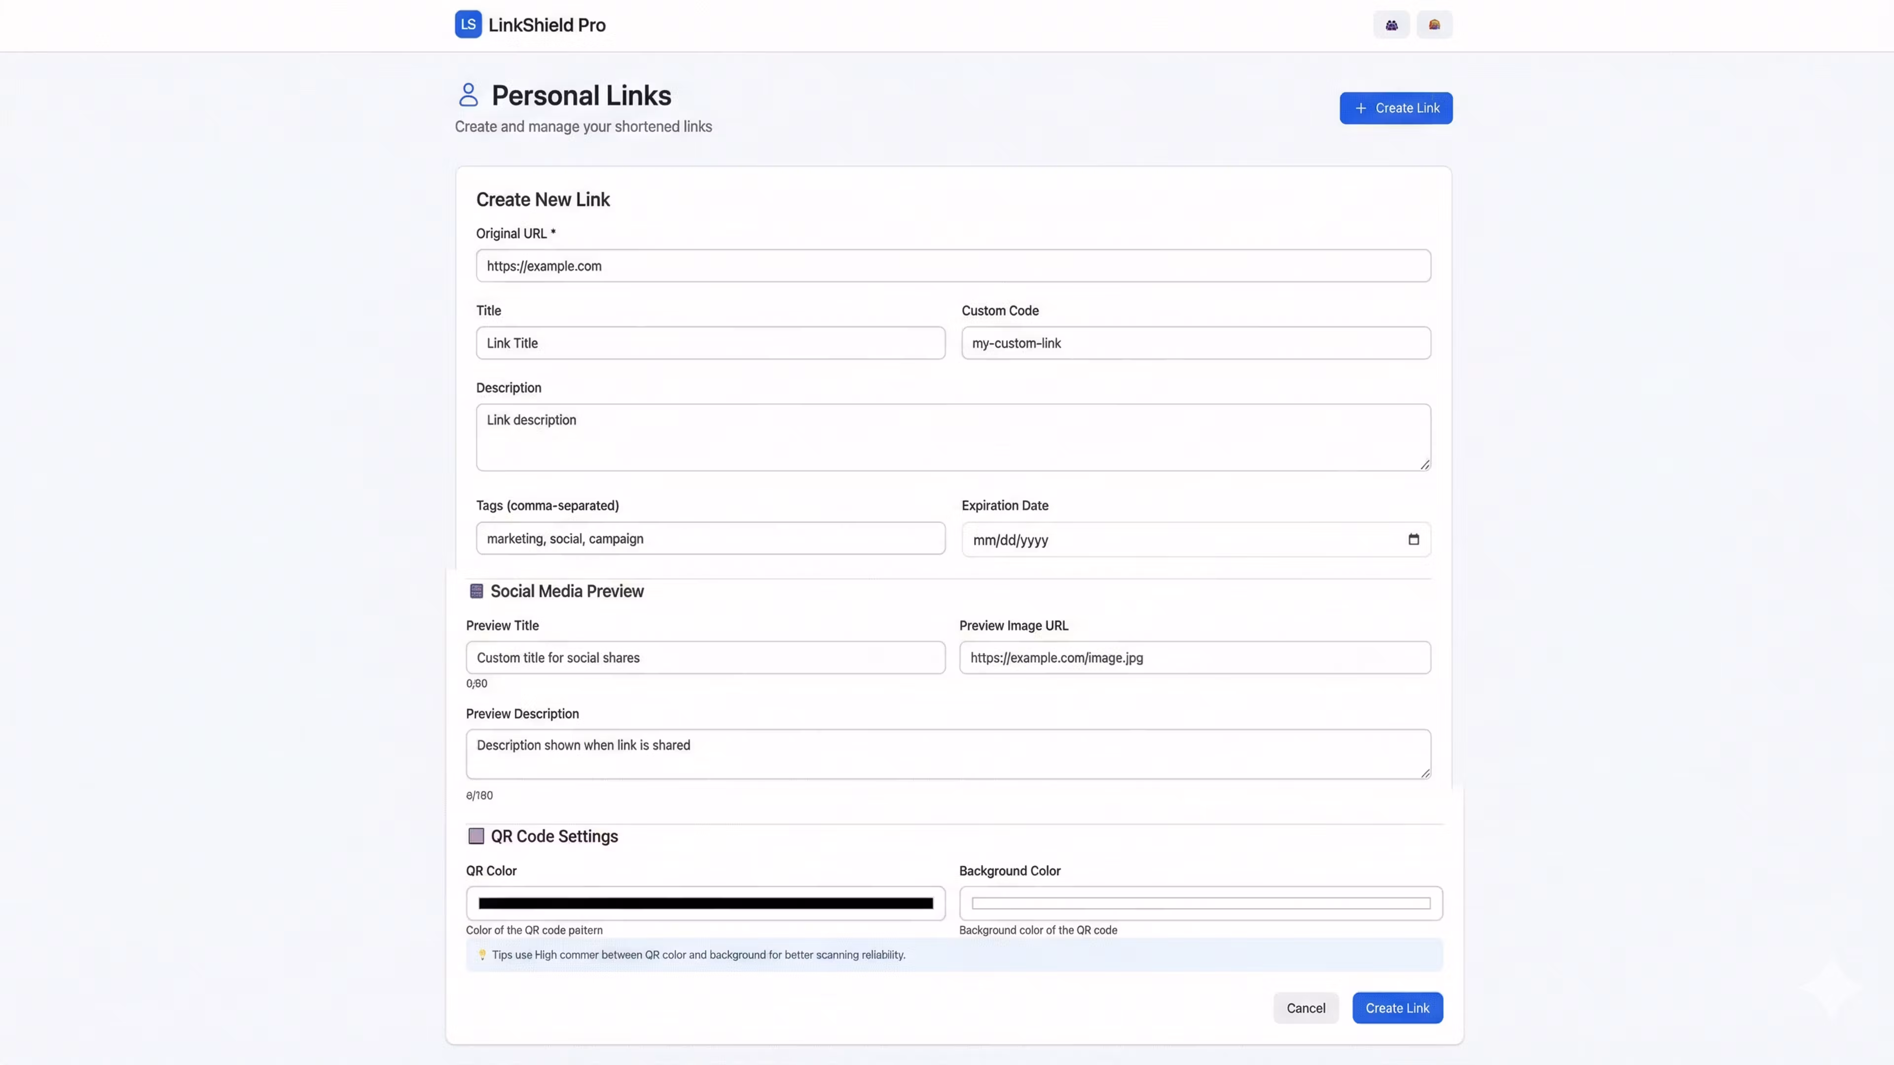Open the white Background Color swatch

point(1200,903)
